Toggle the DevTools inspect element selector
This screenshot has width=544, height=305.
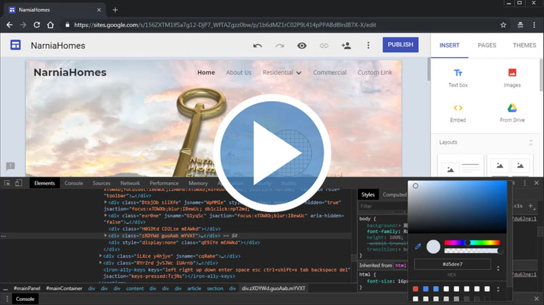click(x=7, y=183)
